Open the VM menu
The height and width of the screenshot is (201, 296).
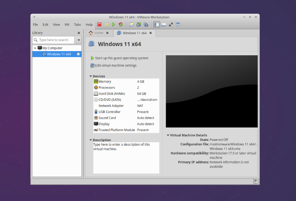pos(67,25)
